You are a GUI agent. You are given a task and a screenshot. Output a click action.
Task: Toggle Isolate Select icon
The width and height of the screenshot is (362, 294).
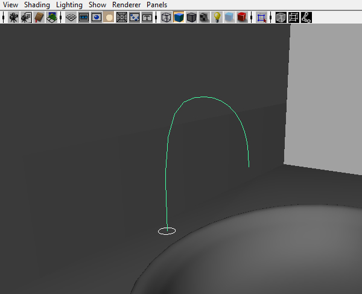point(262,18)
